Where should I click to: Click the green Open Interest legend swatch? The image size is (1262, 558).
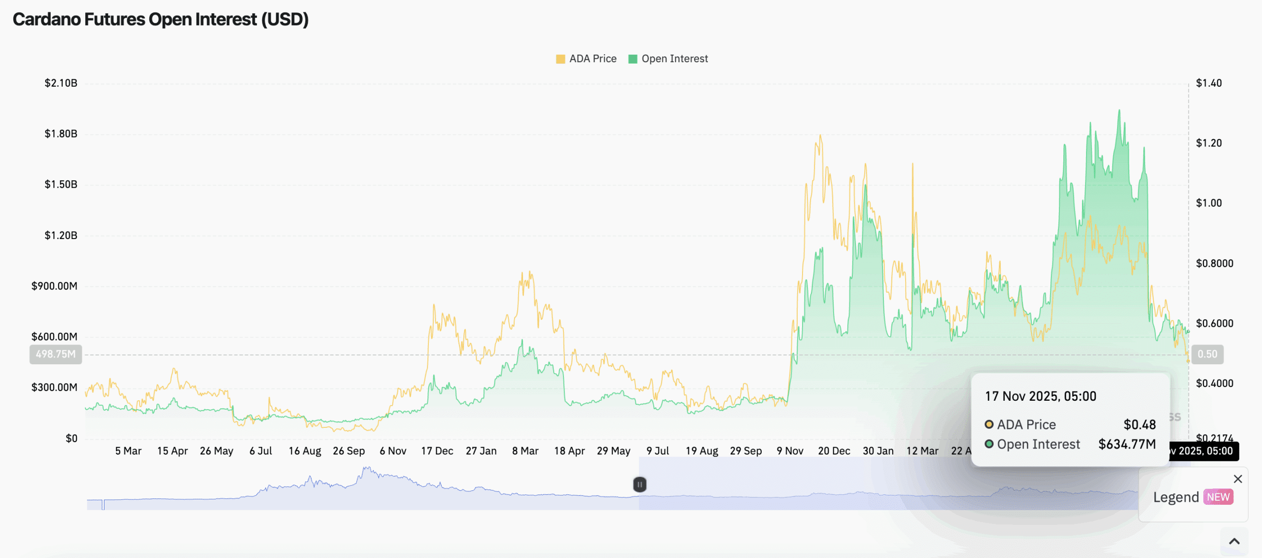(x=632, y=58)
